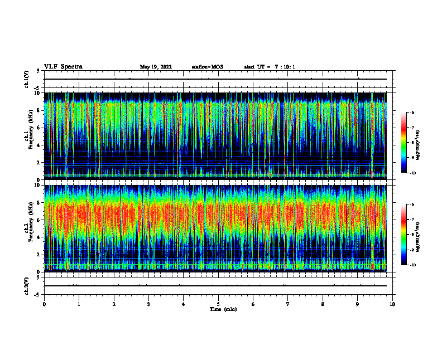The height and width of the screenshot is (341, 442).
Task: Select the date text "May 19, 2022"
Action: (x=156, y=67)
